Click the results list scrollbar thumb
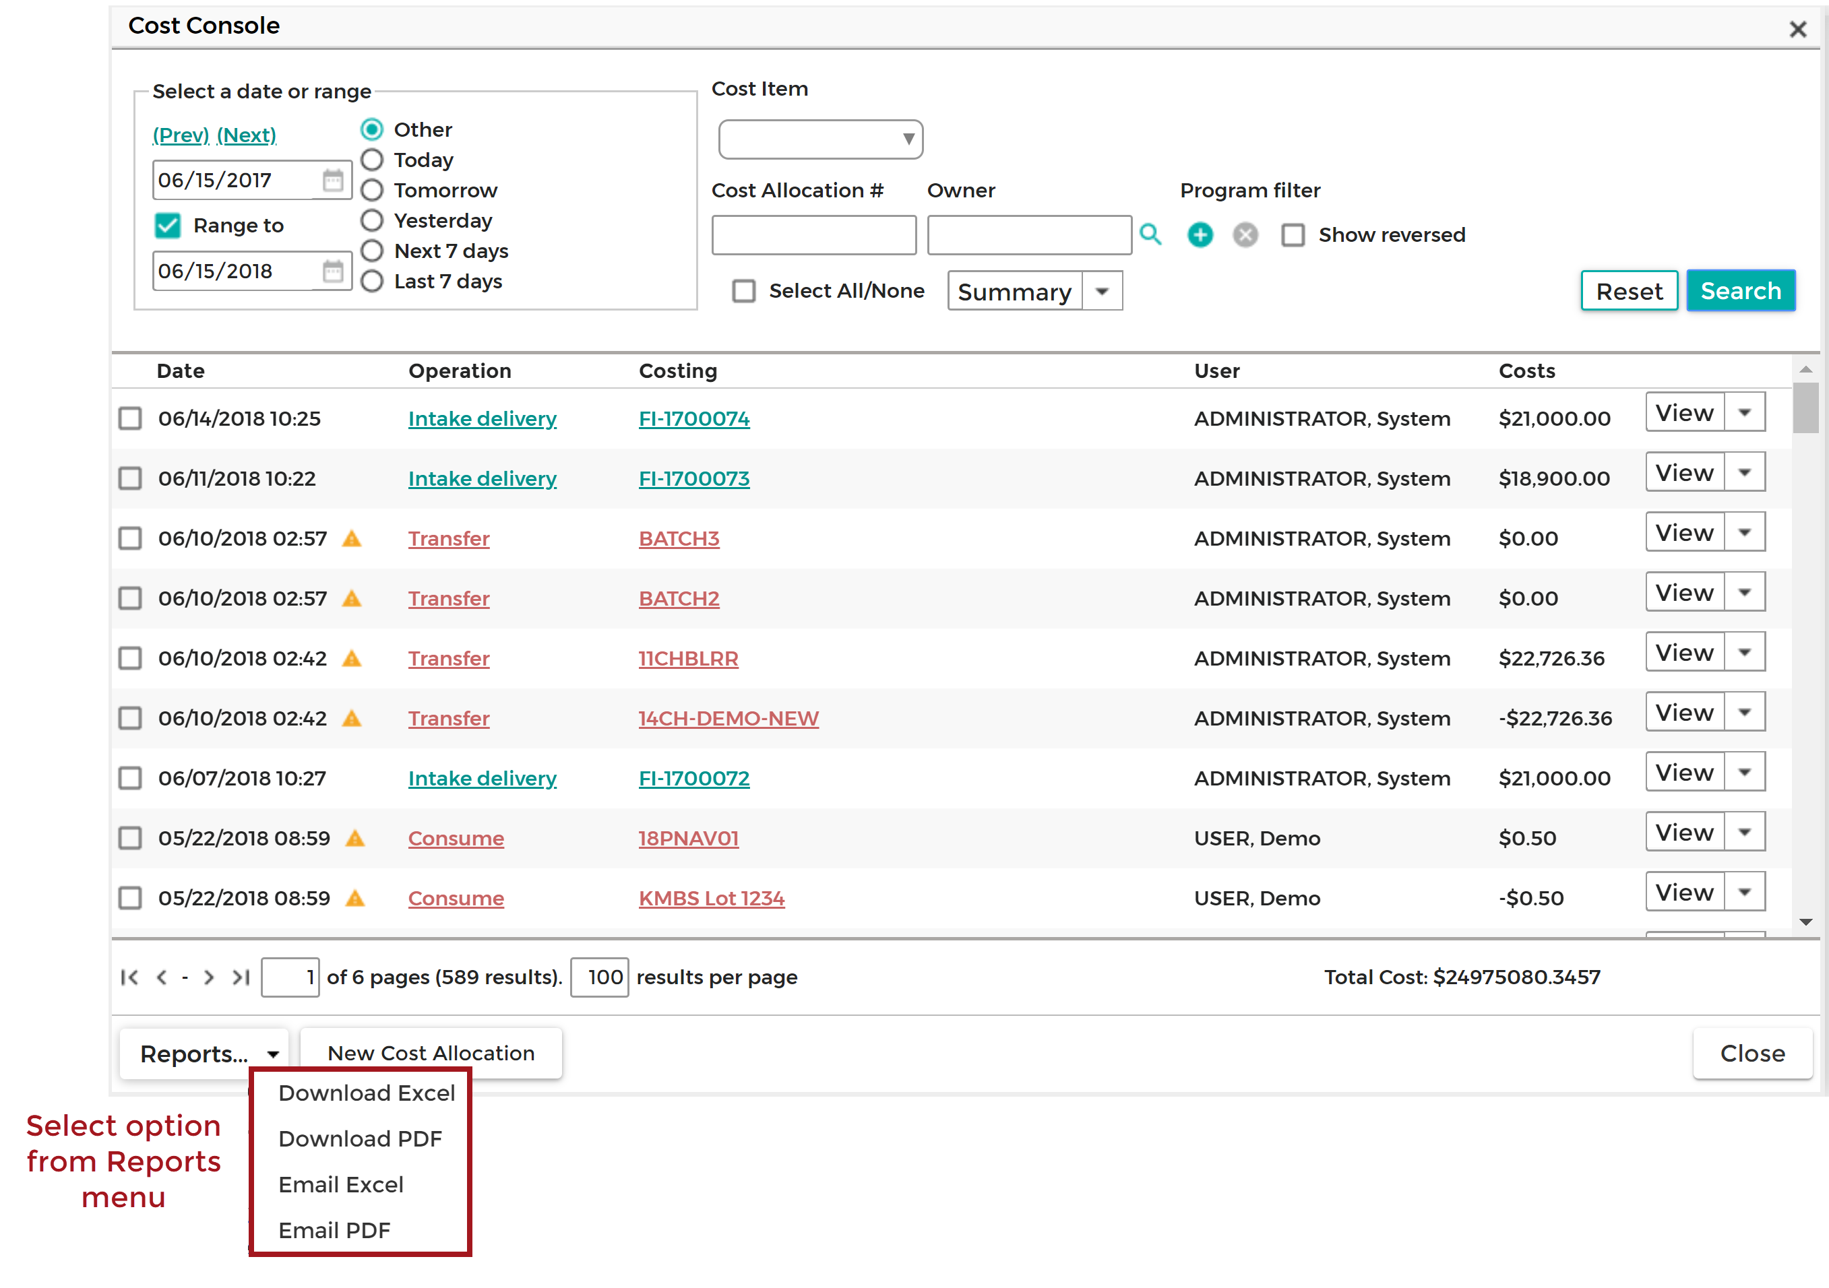Screen dimensions: 1829x1288 1805,408
